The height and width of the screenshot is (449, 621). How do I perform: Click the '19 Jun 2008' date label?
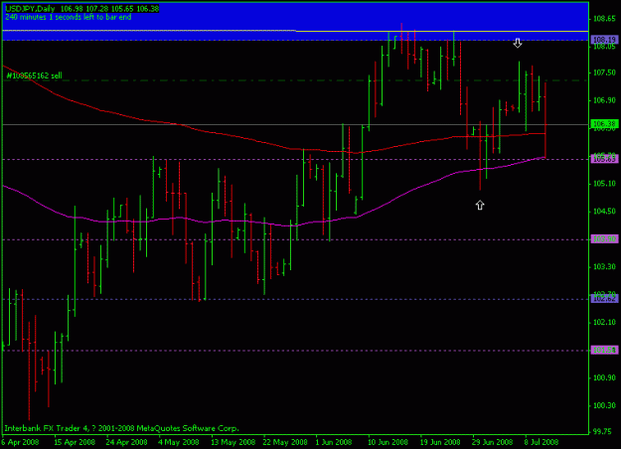[440, 442]
